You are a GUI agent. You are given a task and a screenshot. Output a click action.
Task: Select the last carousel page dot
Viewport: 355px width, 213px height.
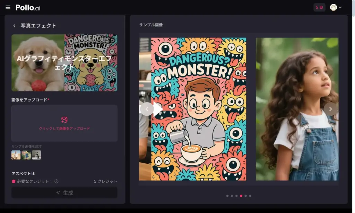coord(250,196)
